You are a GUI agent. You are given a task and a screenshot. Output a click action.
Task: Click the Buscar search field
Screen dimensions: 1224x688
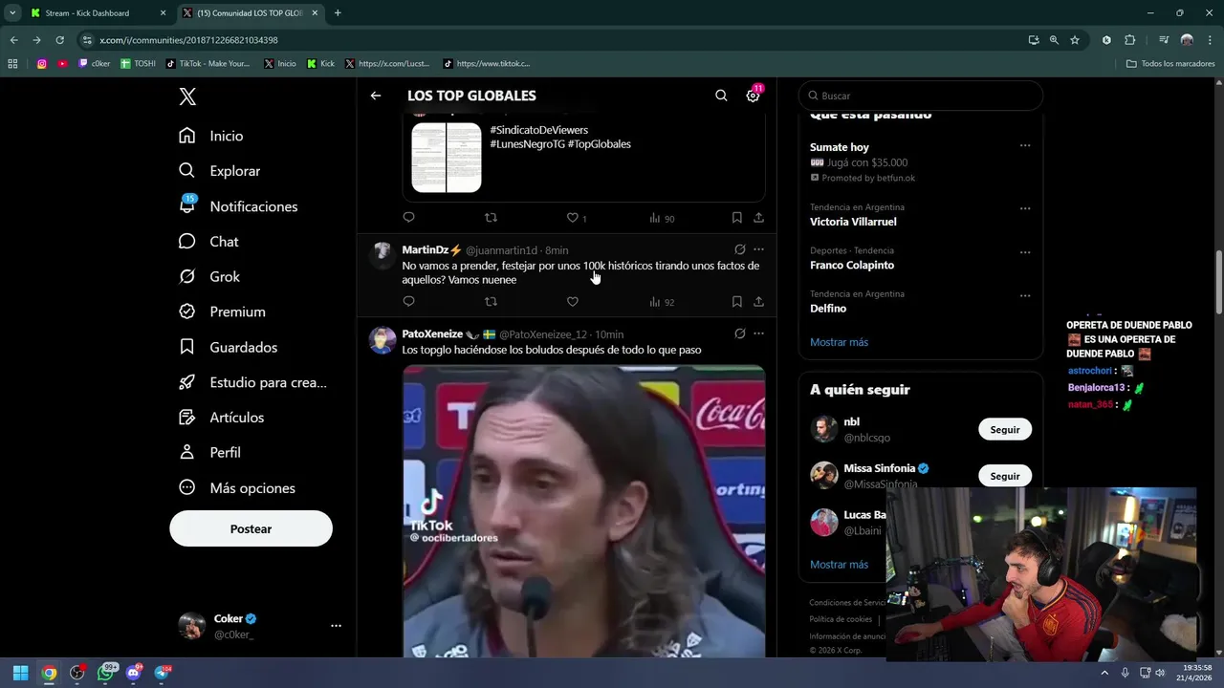pos(921,96)
